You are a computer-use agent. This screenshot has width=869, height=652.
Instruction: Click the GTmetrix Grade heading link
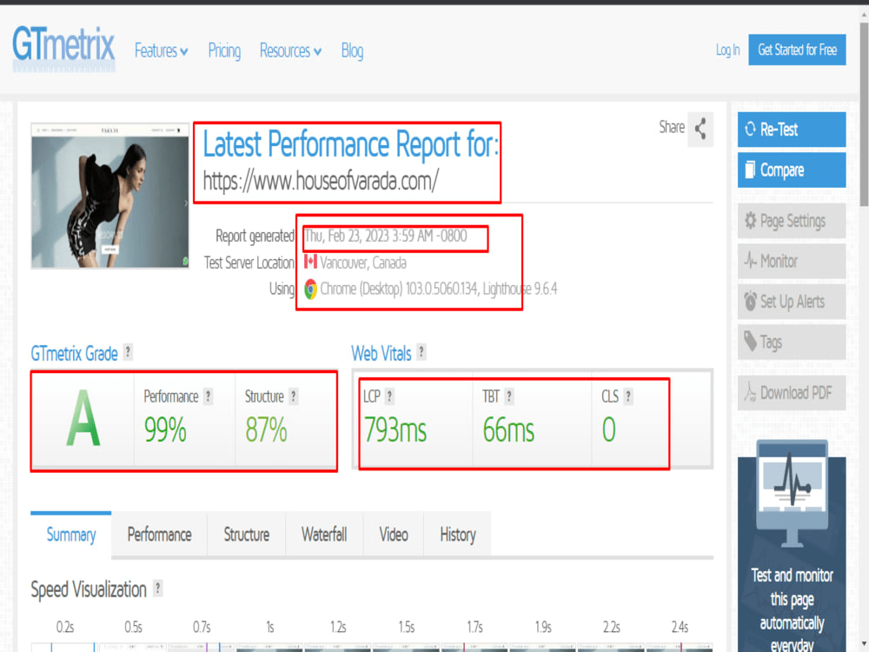point(74,353)
